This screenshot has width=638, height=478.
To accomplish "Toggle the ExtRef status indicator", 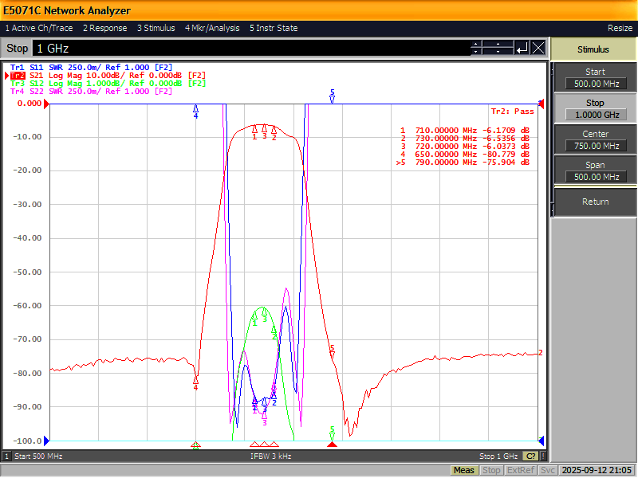I will (521, 470).
